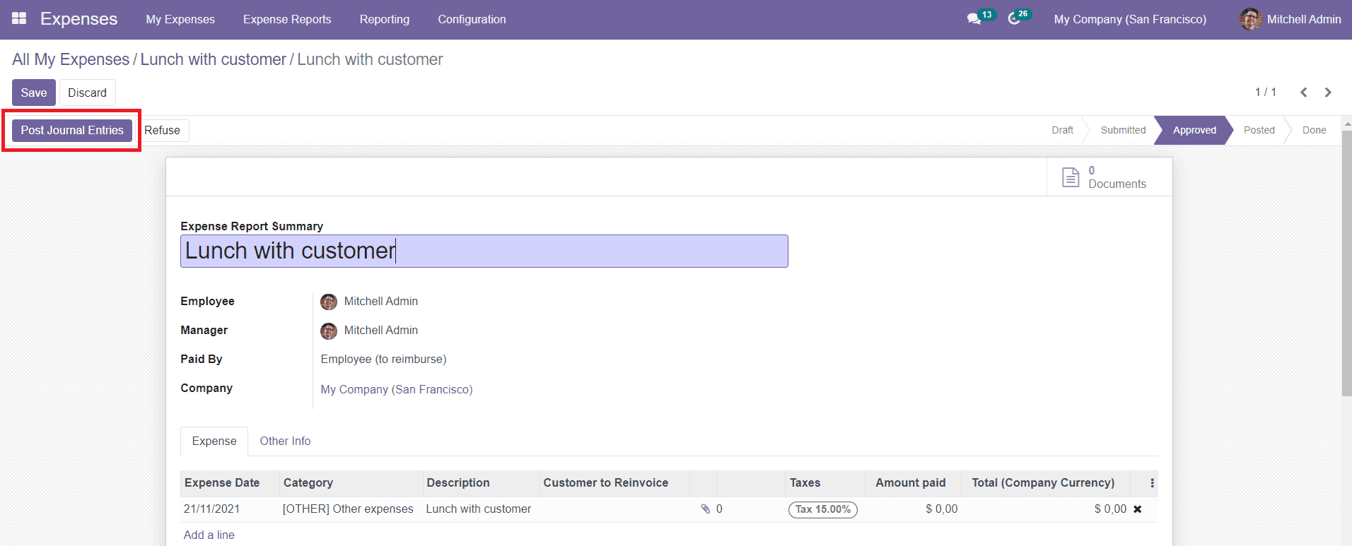Go to previous record arrow
The height and width of the screenshot is (546, 1352).
1303,93
